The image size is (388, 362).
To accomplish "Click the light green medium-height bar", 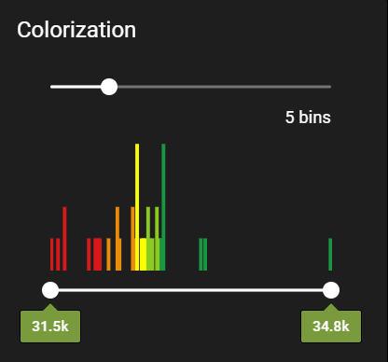I will pyautogui.click(x=148, y=239).
